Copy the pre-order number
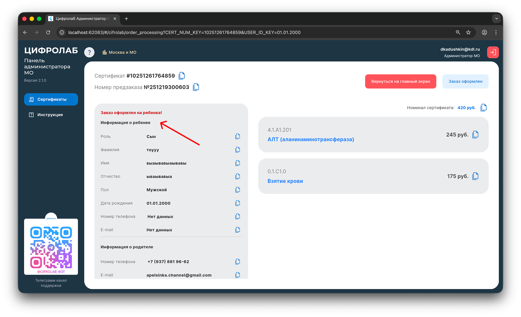Viewport: 521px width, 317px height. 196,87
